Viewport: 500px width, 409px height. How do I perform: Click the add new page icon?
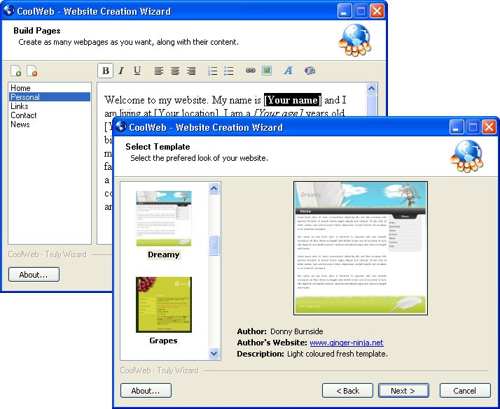(15, 71)
